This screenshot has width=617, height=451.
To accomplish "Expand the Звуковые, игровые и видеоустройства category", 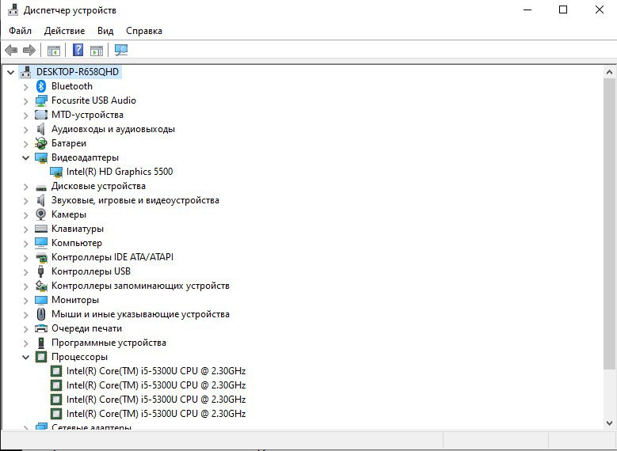I will click(x=25, y=201).
